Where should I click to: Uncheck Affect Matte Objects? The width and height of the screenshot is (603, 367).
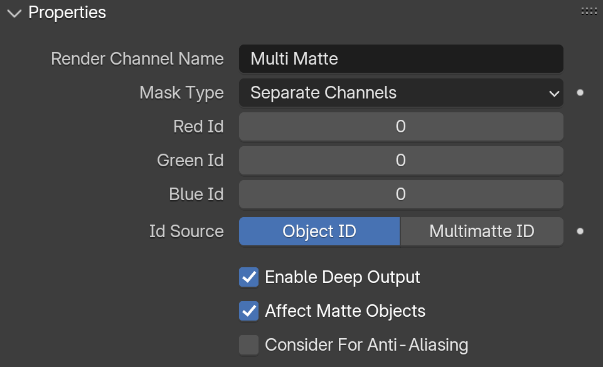[249, 311]
